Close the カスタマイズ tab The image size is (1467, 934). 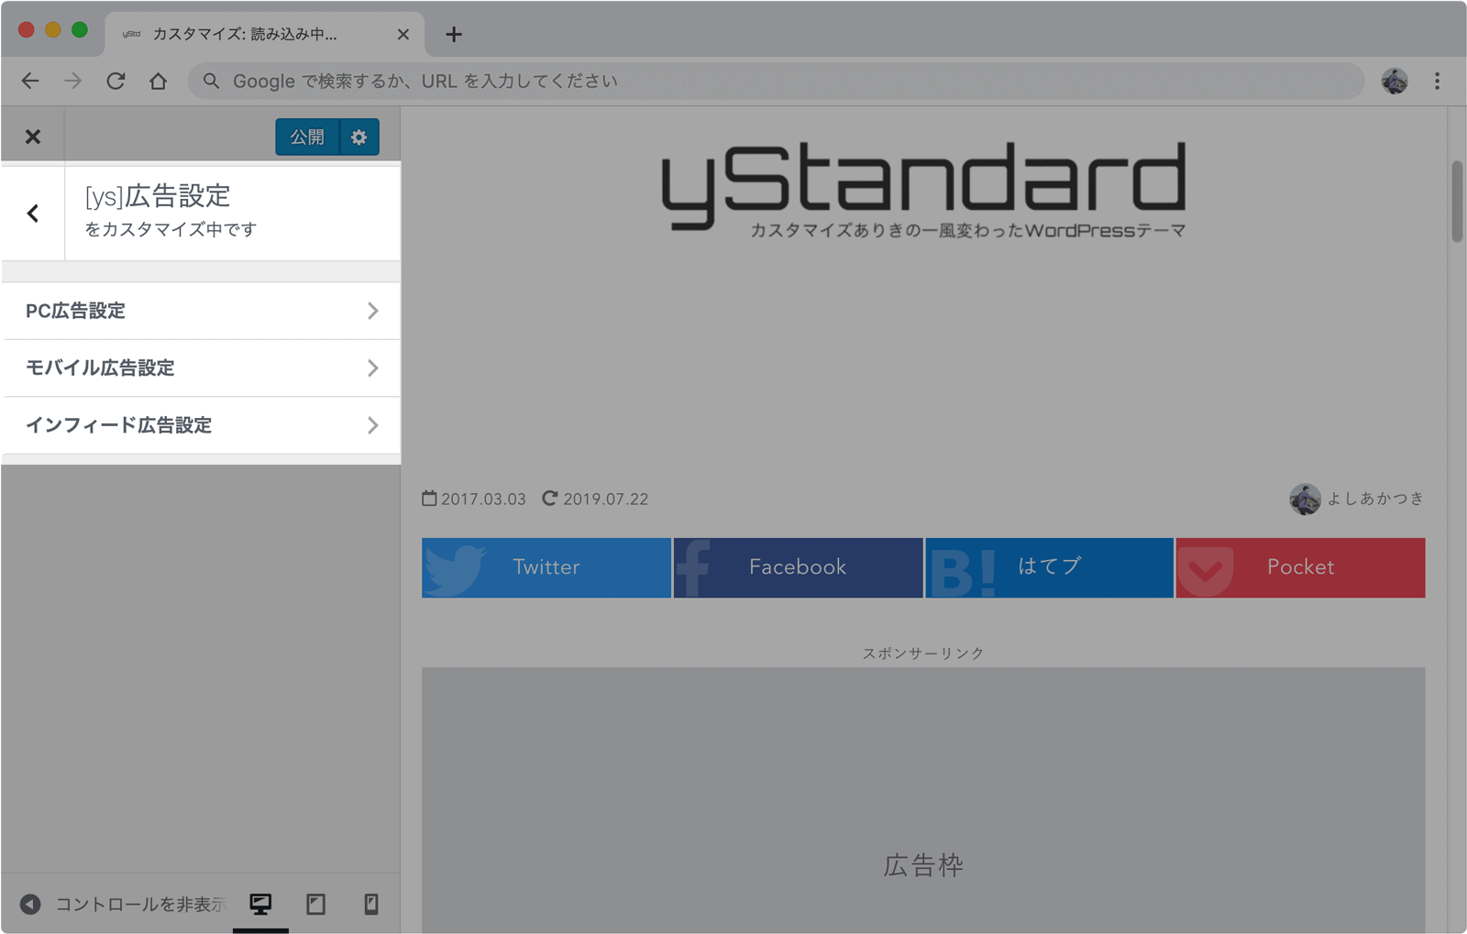(403, 34)
